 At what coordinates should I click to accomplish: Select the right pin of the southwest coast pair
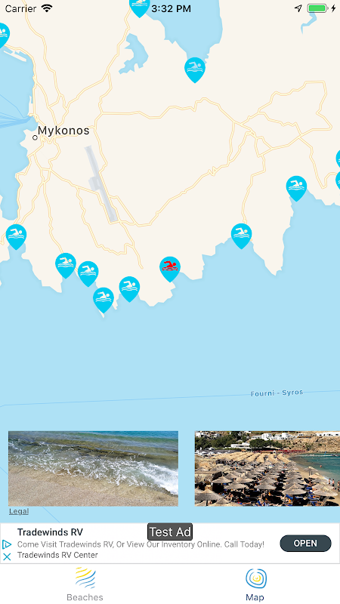(88, 273)
